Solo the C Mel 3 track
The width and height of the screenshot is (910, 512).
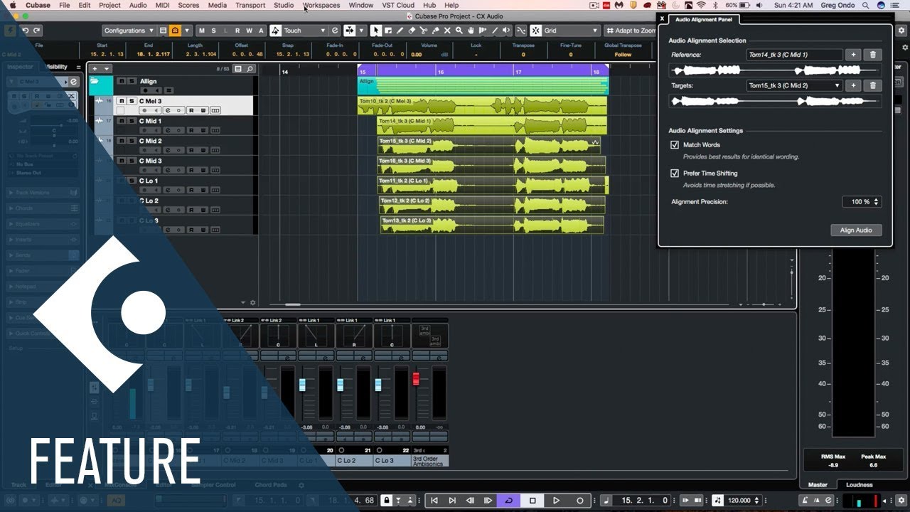point(131,101)
